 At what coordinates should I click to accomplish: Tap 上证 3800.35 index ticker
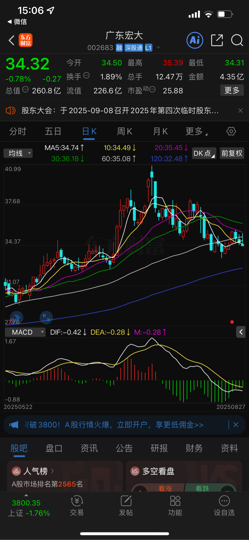[x=29, y=508]
